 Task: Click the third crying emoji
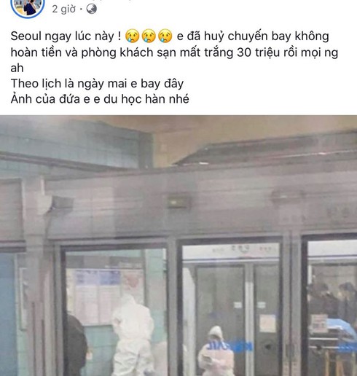click(165, 36)
